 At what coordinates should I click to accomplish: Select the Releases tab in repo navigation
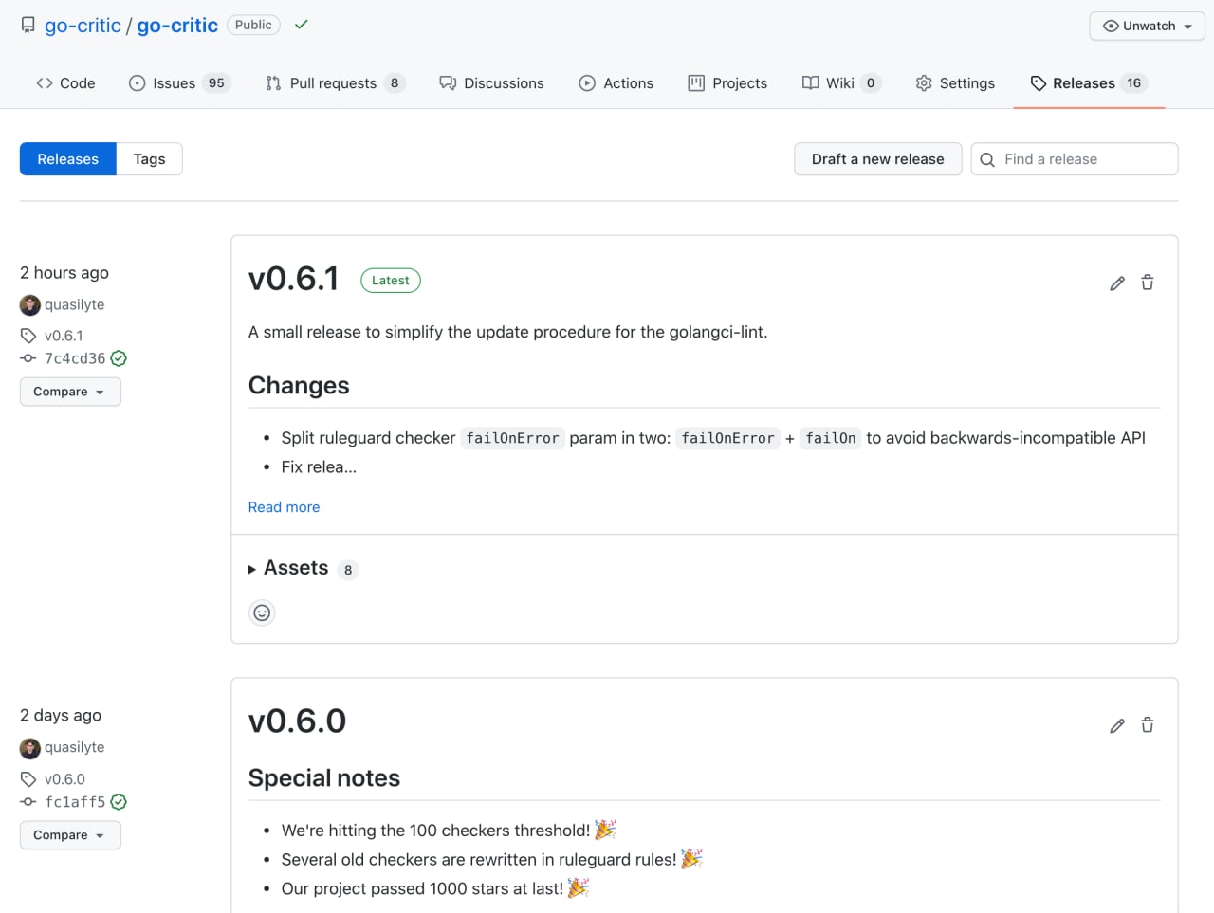1089,83
